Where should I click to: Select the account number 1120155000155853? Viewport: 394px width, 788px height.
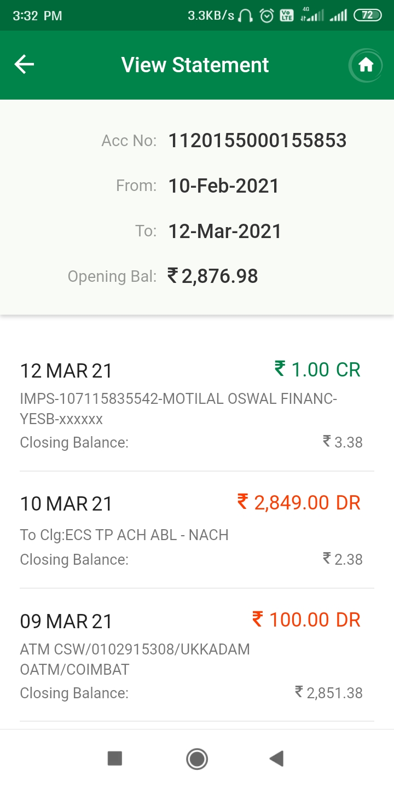(257, 141)
